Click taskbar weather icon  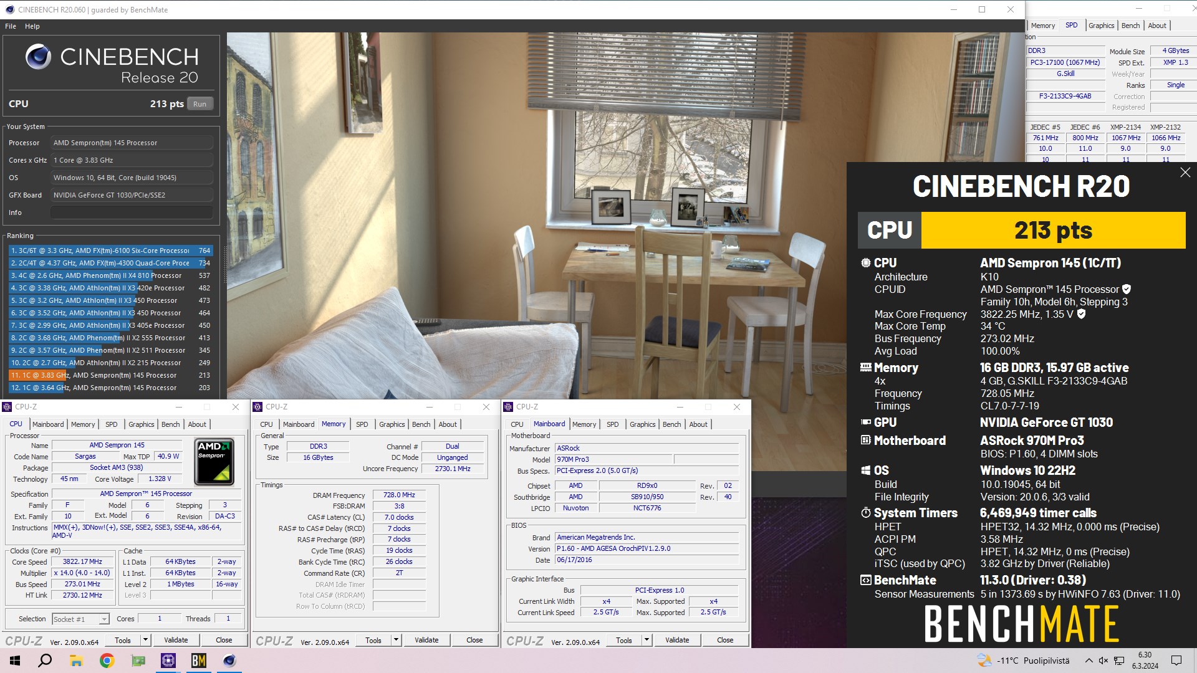(985, 661)
